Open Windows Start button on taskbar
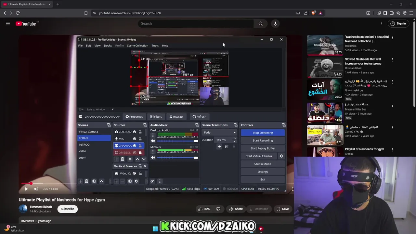This screenshot has width=416, height=234. click(x=155, y=229)
